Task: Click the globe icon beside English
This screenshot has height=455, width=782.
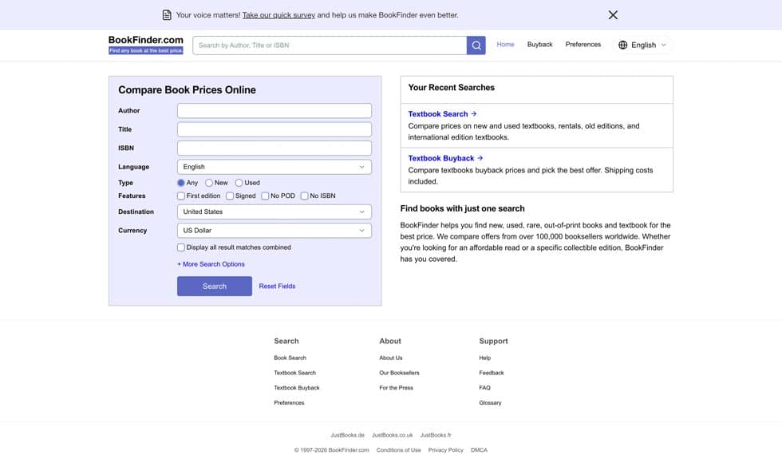Action: pos(623,45)
